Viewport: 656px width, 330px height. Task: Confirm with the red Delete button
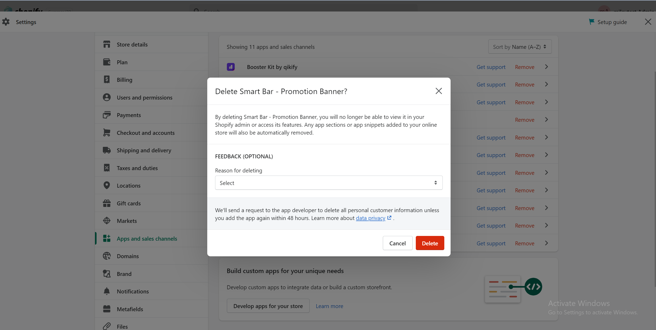430,243
